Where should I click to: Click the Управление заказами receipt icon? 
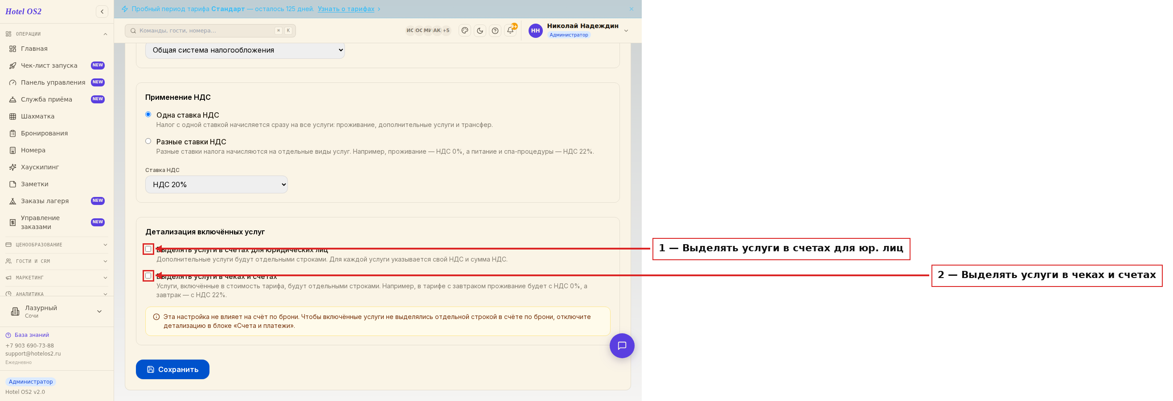click(x=13, y=223)
